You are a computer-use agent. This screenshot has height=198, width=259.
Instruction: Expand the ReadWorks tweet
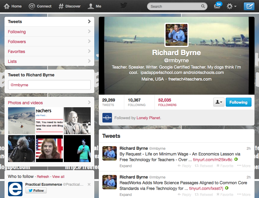[x=125, y=194]
